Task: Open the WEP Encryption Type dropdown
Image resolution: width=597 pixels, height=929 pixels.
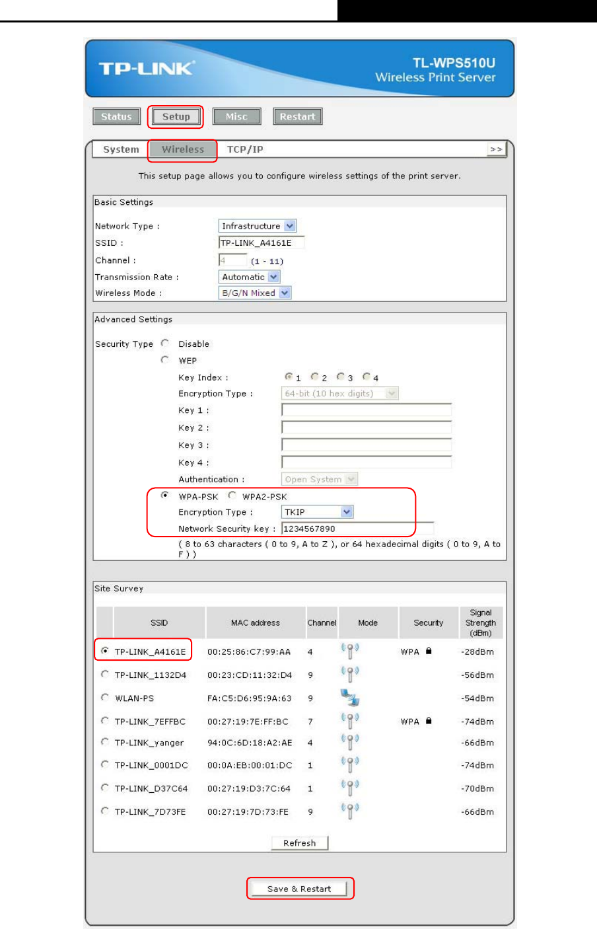Action: click(340, 393)
